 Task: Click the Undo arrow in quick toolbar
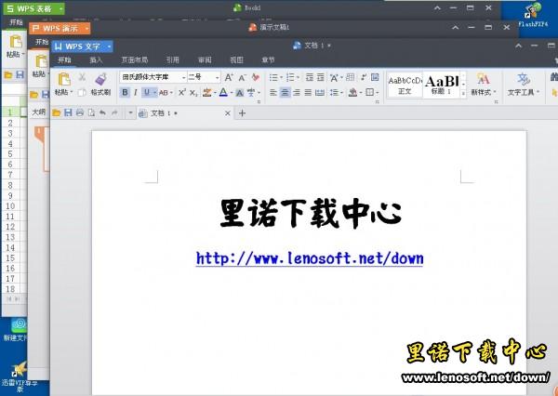[x=102, y=112]
